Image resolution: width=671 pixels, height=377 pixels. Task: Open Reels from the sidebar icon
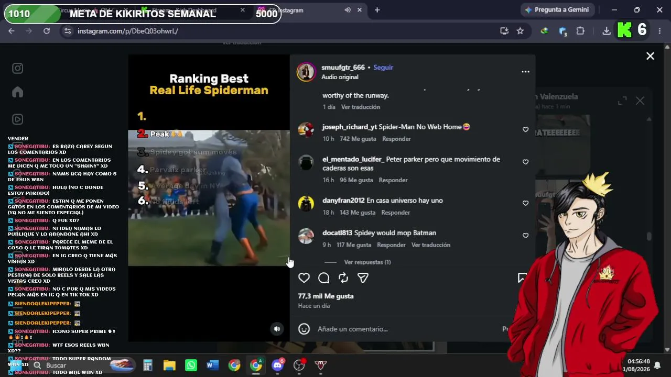tap(18, 119)
